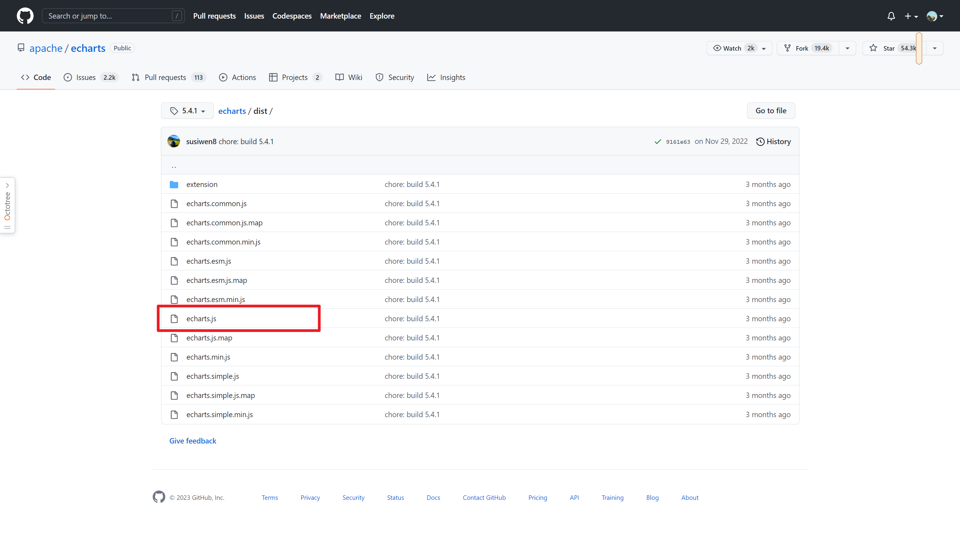Open the 5.4.1 tag selector dropdown
The width and height of the screenshot is (960, 537).
(187, 111)
